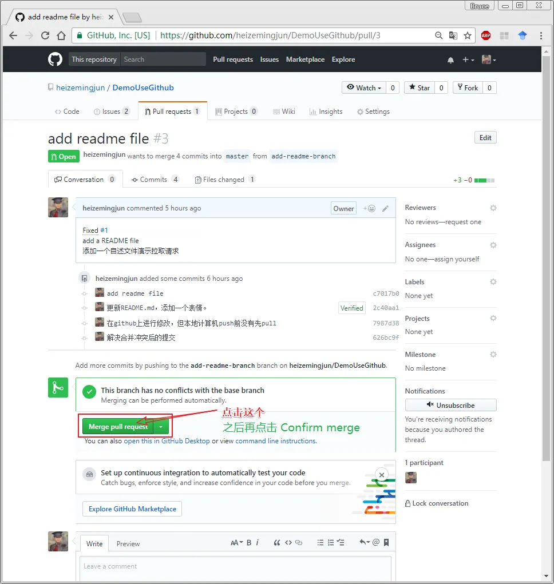Open the Wiki tab

coord(284,112)
